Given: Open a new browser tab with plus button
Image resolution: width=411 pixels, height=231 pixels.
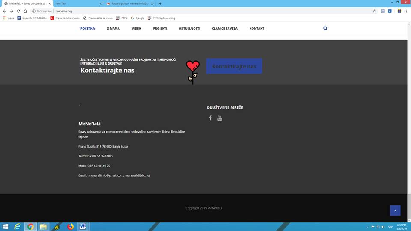Looking at the screenshot, I should 160,3.
